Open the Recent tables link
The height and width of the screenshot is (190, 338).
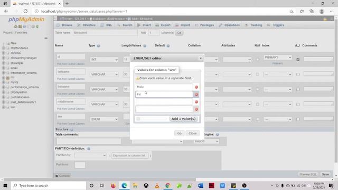[x=8, y=33]
